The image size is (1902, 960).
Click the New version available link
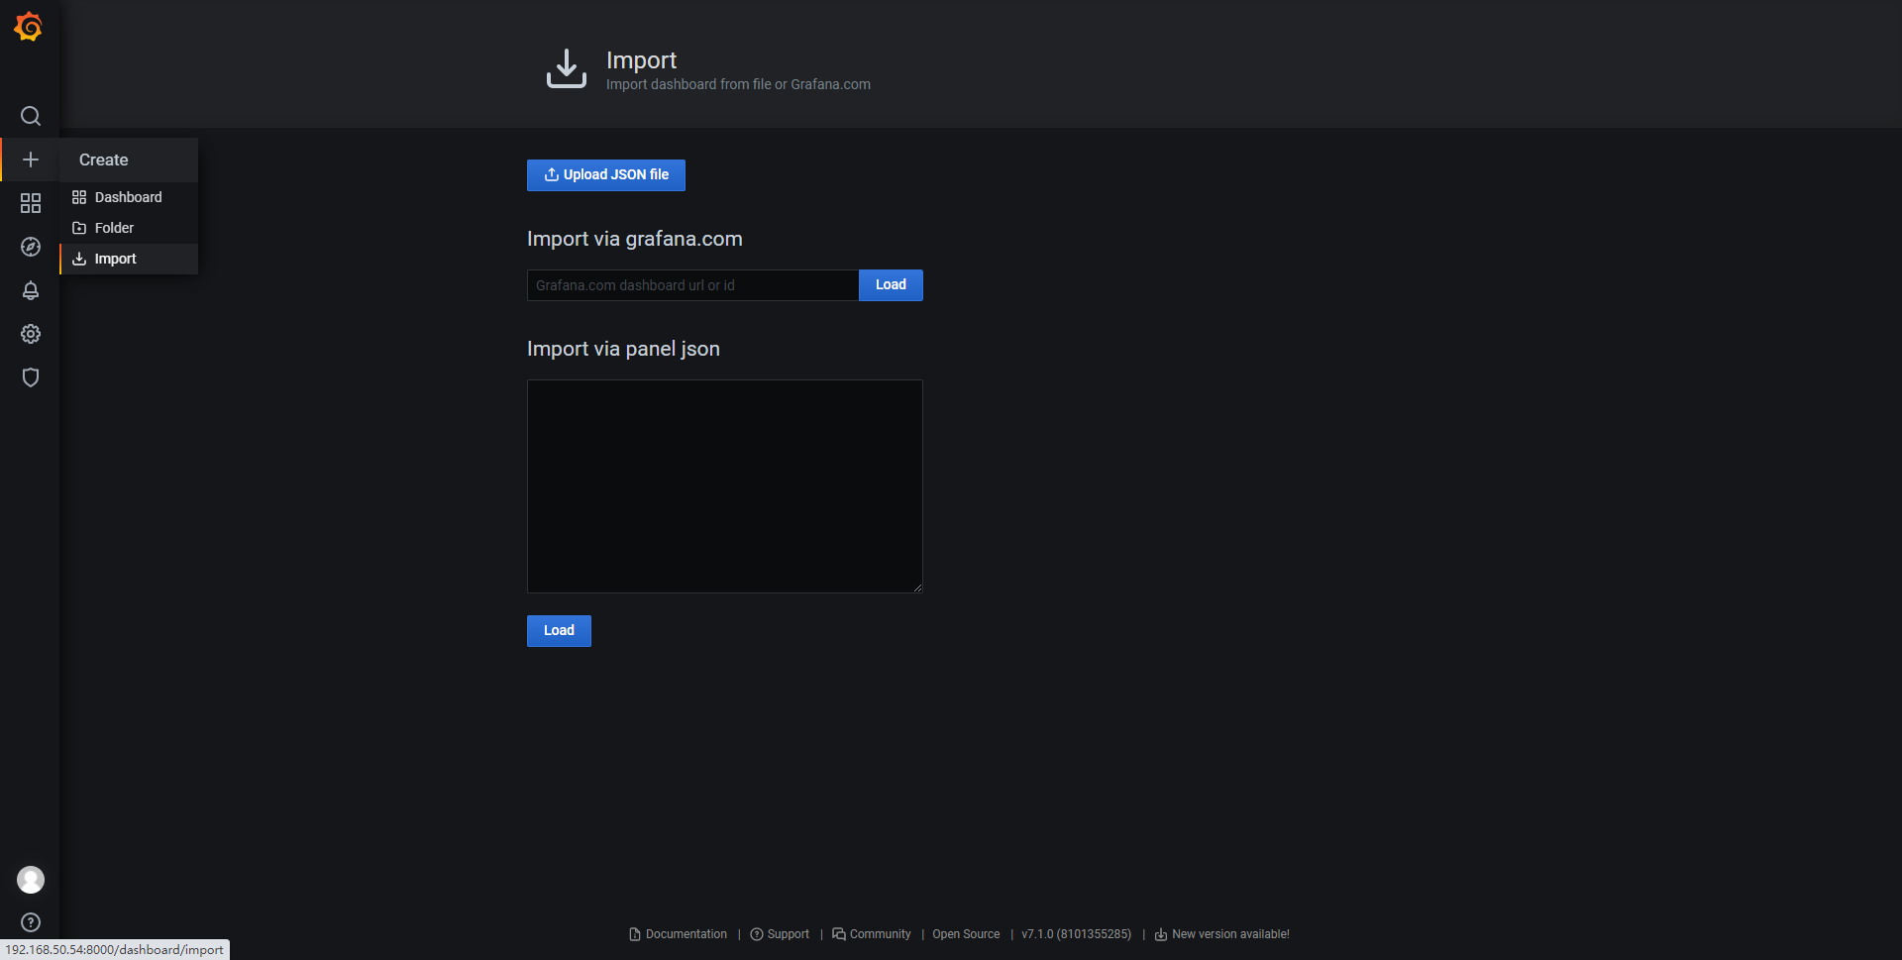1229,934
